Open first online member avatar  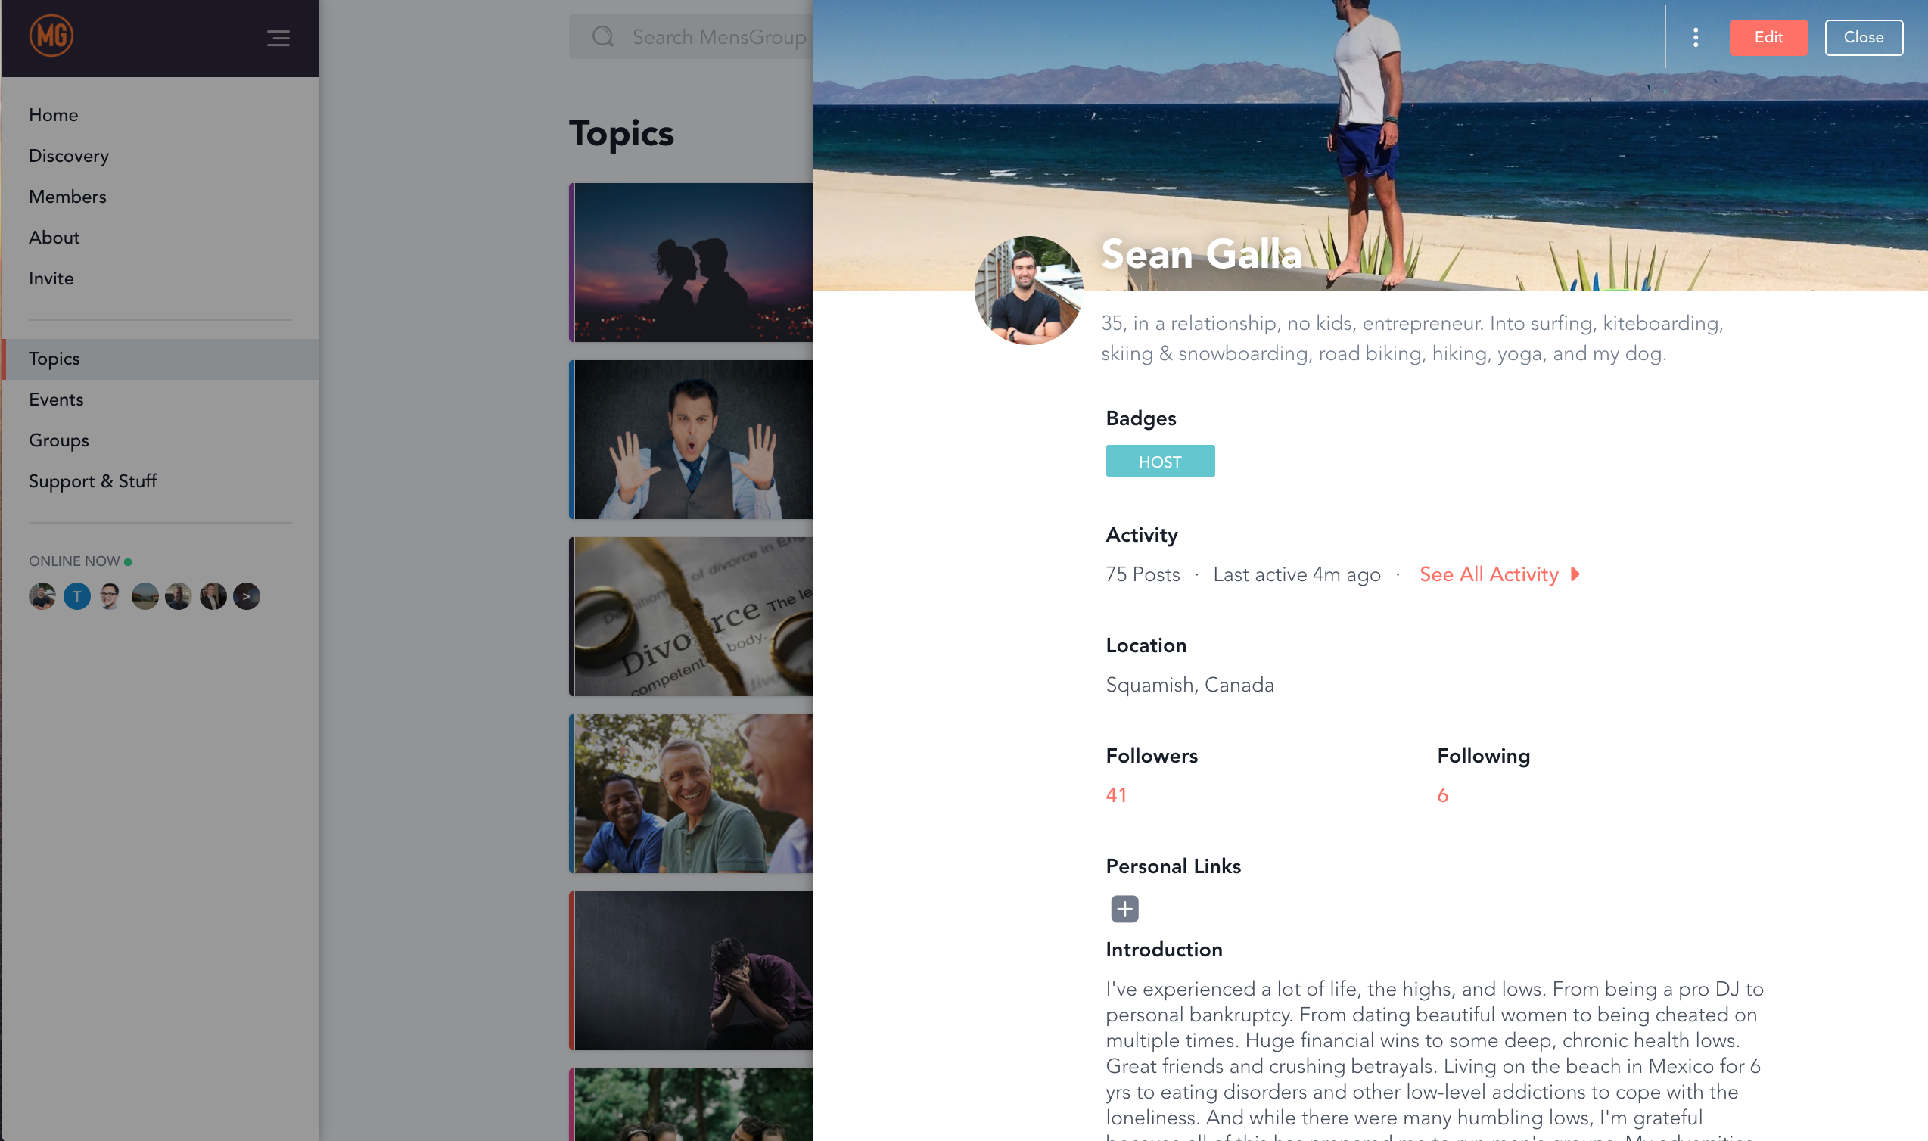42,597
